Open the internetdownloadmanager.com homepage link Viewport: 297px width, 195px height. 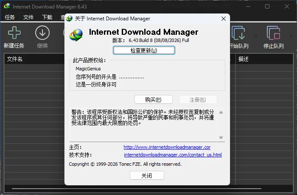coord(167,147)
